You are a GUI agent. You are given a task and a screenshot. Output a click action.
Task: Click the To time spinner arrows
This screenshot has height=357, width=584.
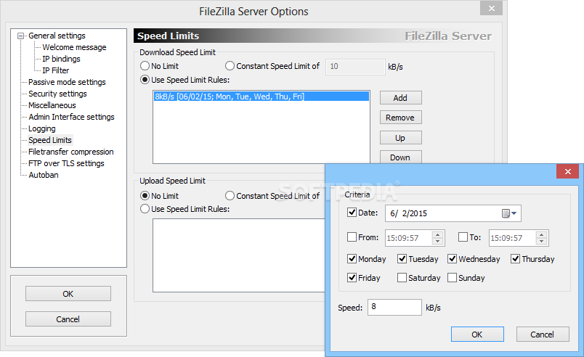pos(542,237)
